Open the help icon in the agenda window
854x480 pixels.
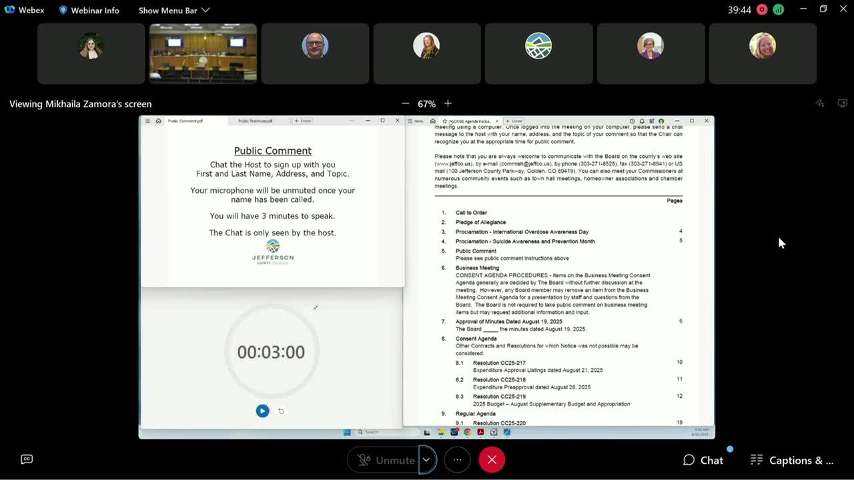pos(632,121)
